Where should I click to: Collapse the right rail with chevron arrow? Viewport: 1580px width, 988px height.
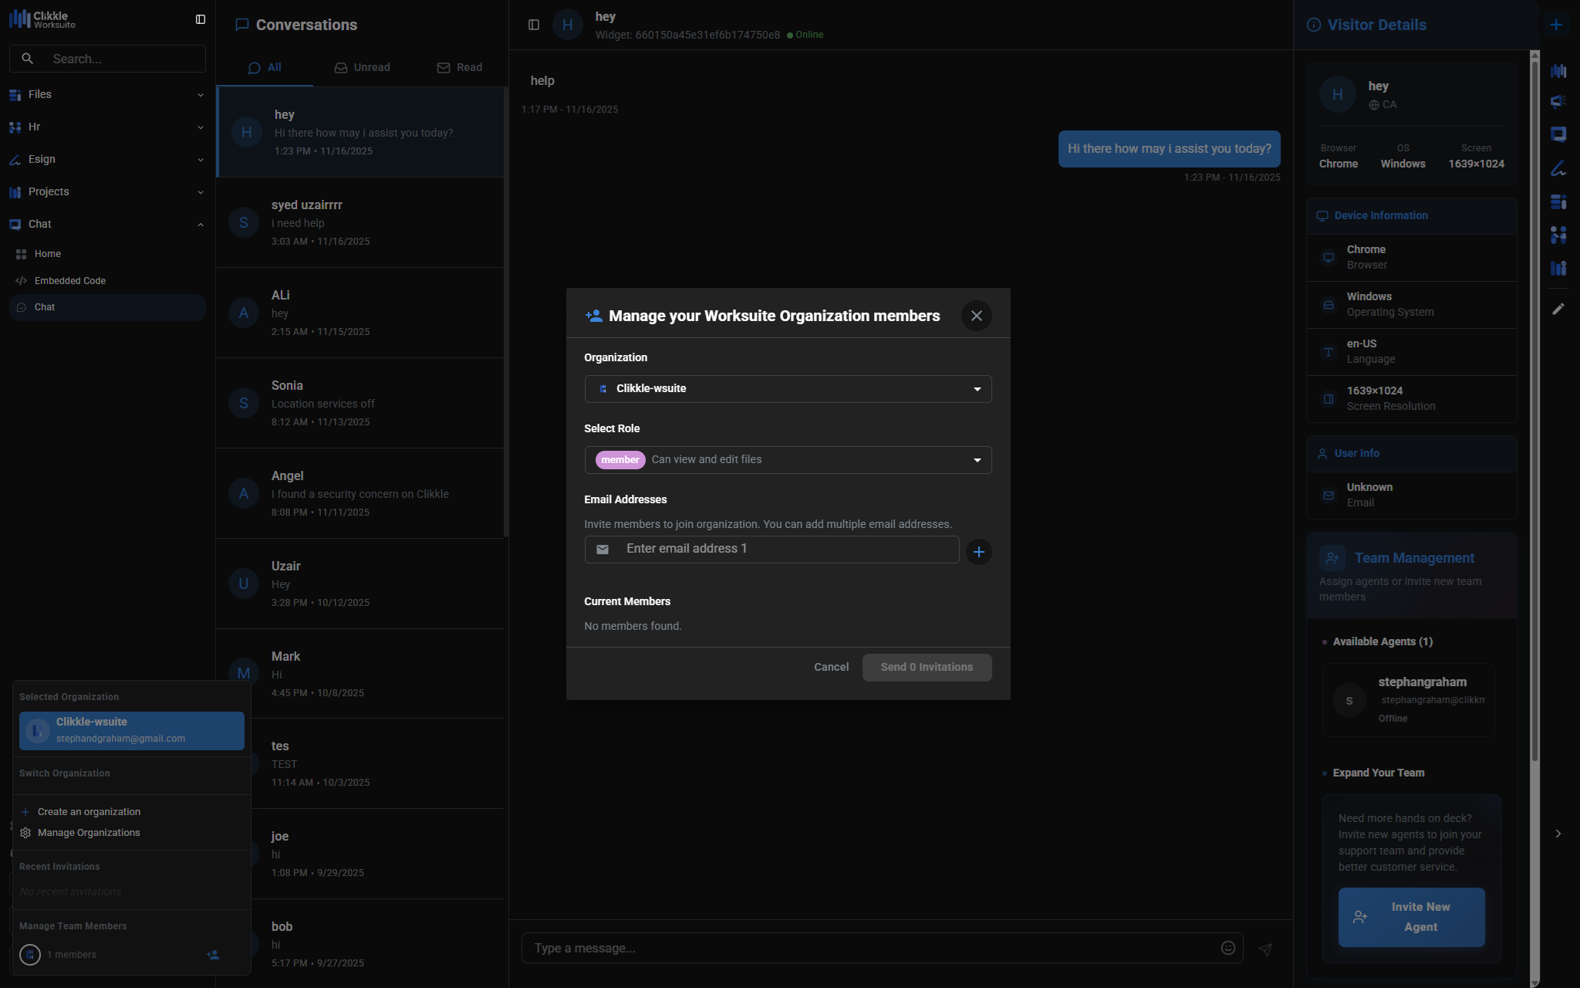click(x=1558, y=834)
